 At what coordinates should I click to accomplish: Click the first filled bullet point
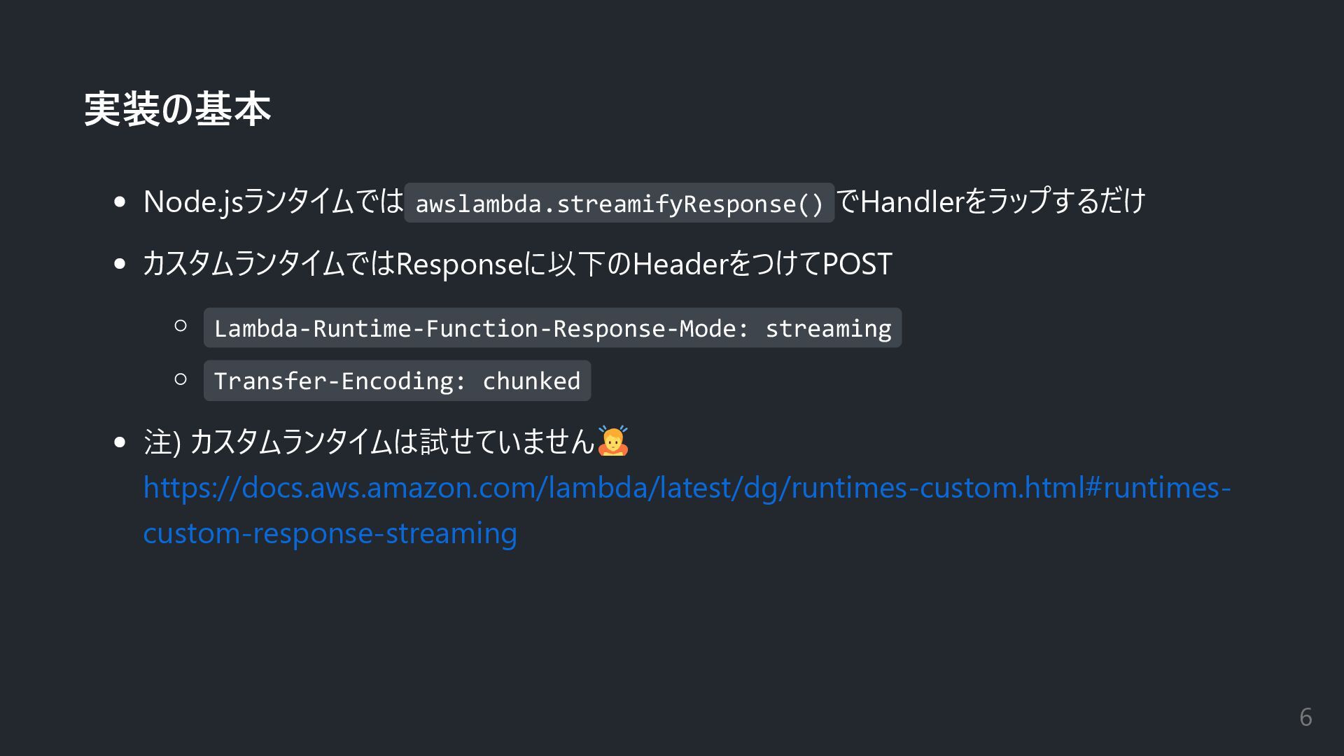120,202
